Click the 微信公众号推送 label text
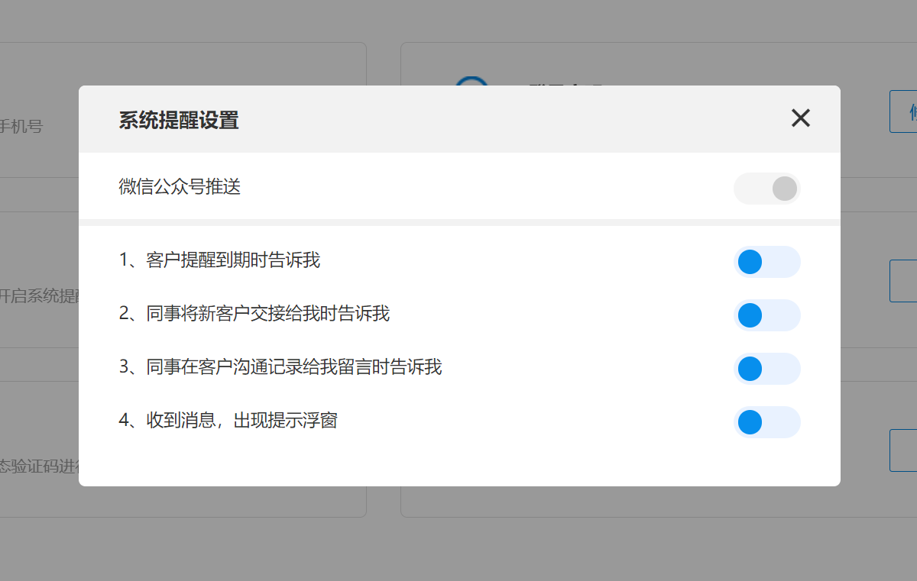This screenshot has height=581, width=917. (x=180, y=187)
